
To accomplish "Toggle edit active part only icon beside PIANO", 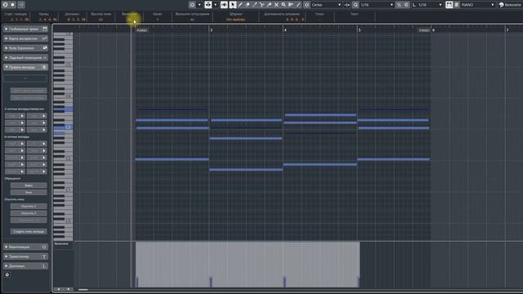I will 456,5.
